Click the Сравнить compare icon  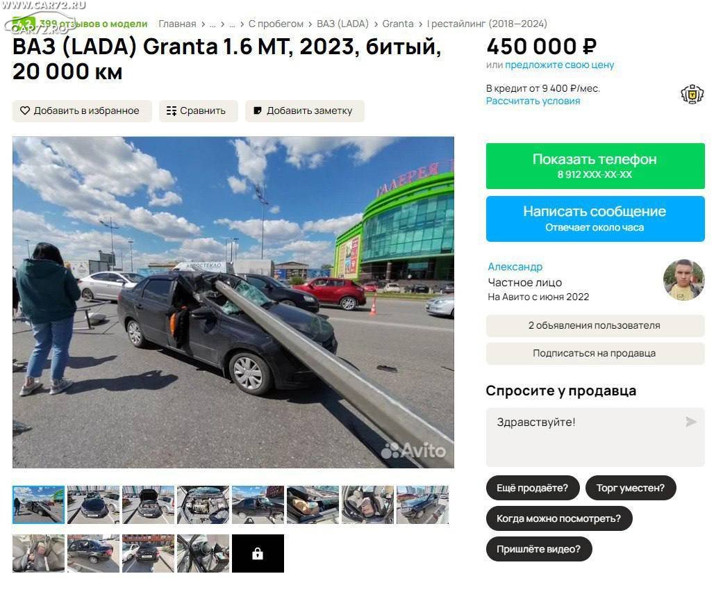pos(171,110)
